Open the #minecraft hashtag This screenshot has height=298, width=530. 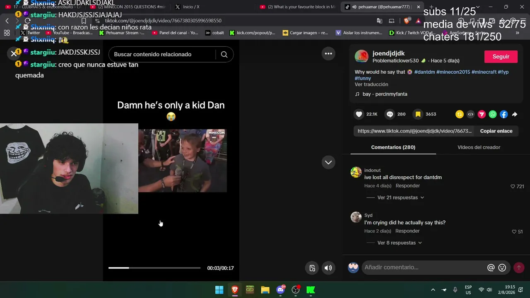tap(484, 72)
